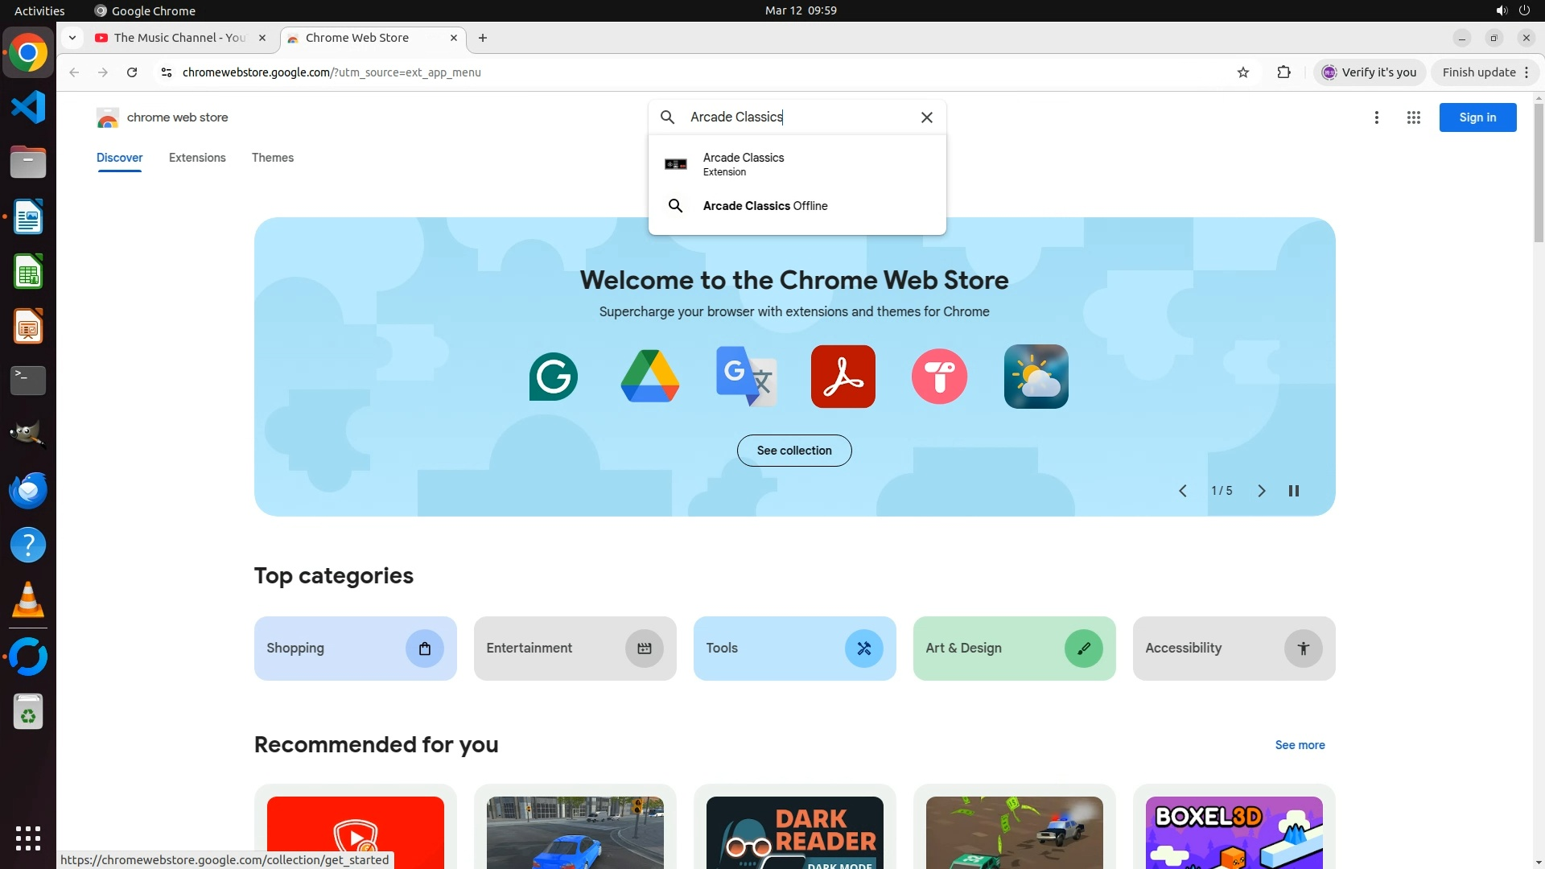
Task: Open the Google apps grid
Action: point(1413,117)
